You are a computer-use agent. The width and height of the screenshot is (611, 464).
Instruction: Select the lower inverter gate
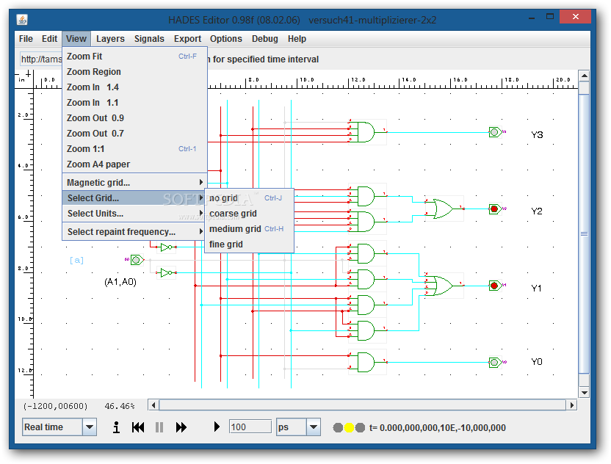(x=166, y=272)
